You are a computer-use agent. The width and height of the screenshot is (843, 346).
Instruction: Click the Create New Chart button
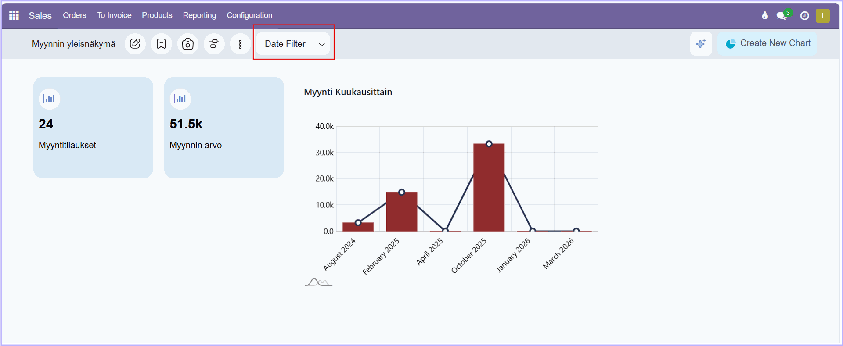click(x=767, y=43)
